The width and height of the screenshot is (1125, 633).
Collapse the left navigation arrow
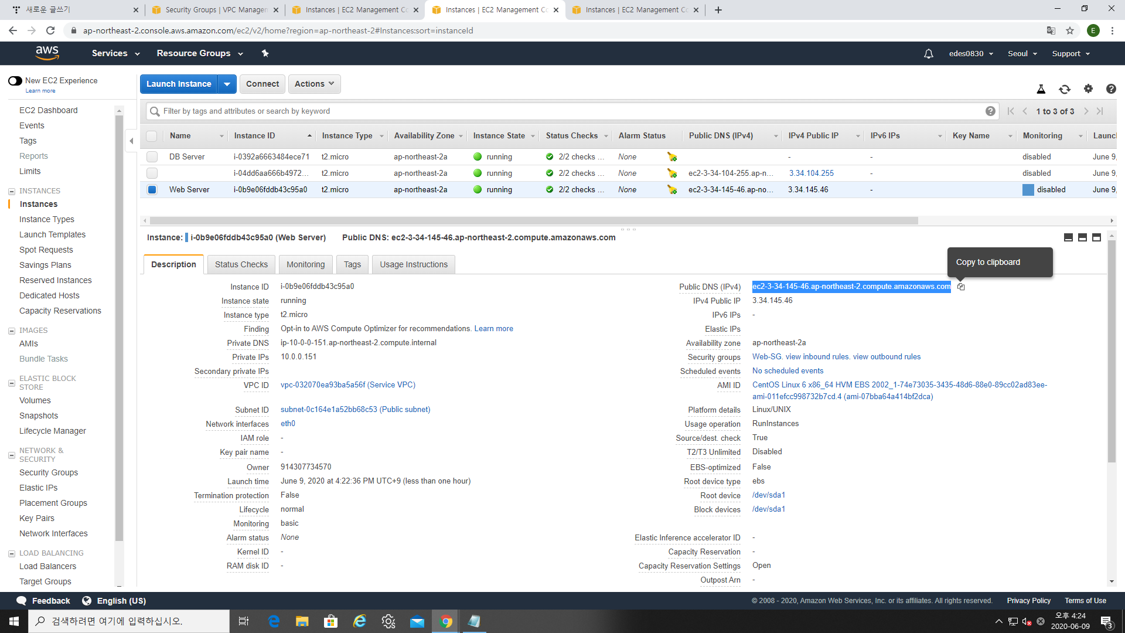(x=132, y=141)
